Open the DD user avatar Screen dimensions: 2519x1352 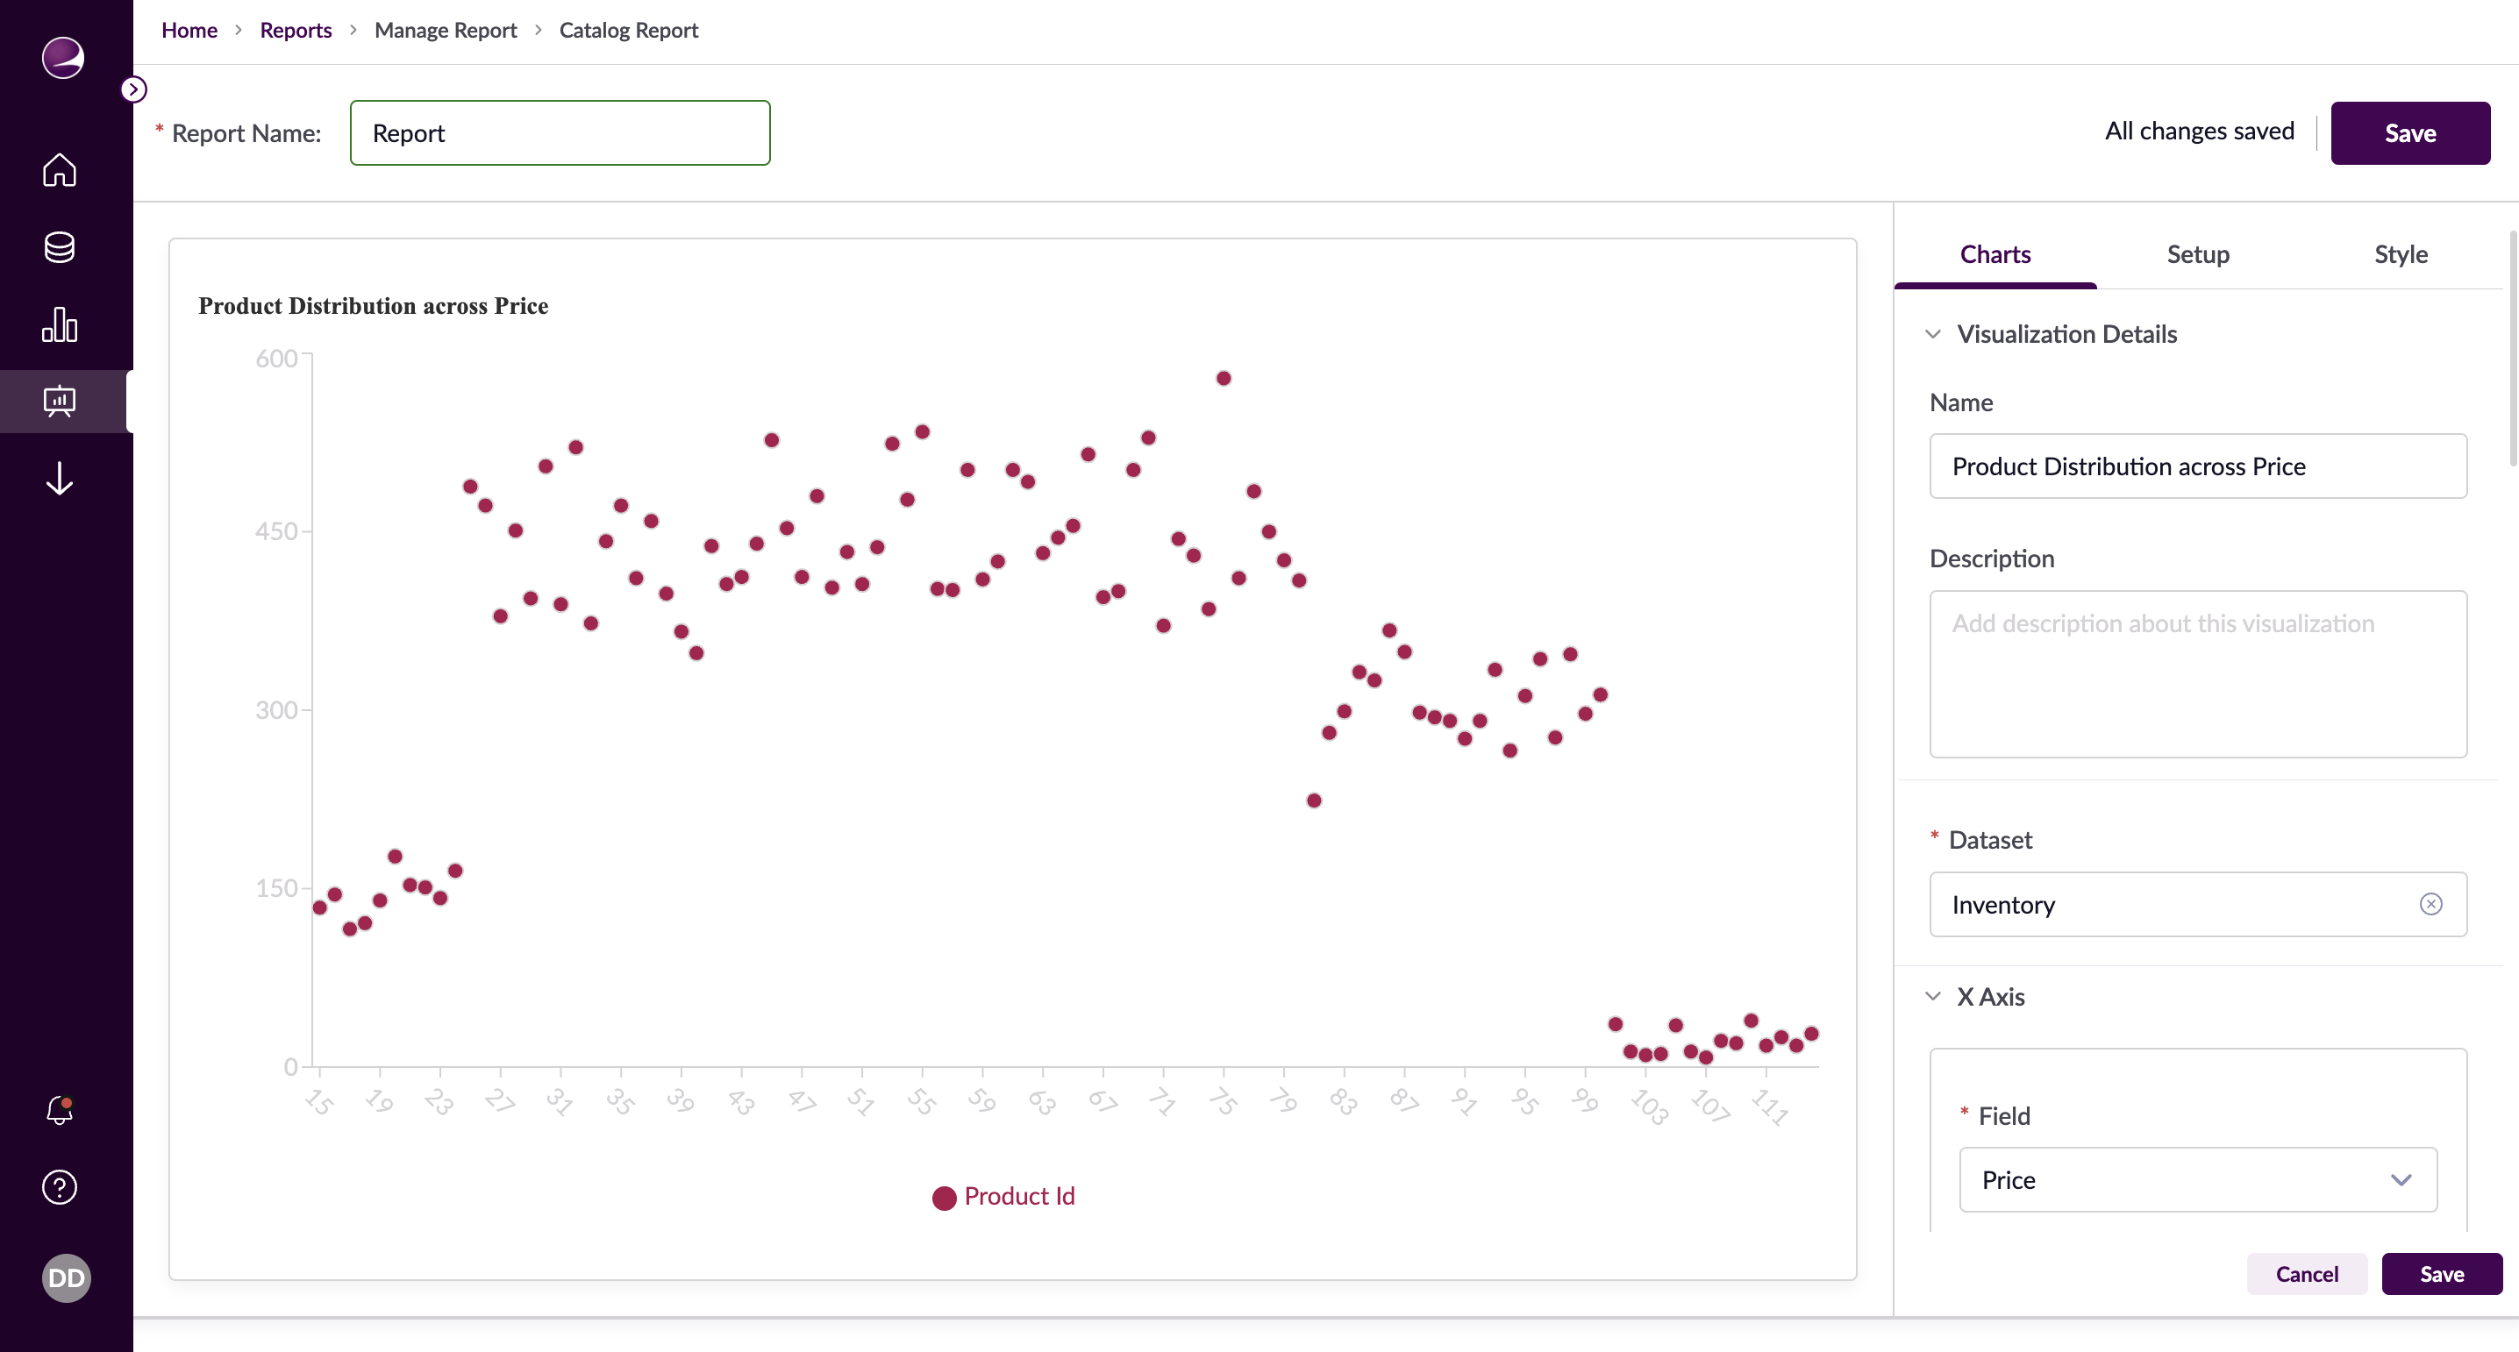65,1277
